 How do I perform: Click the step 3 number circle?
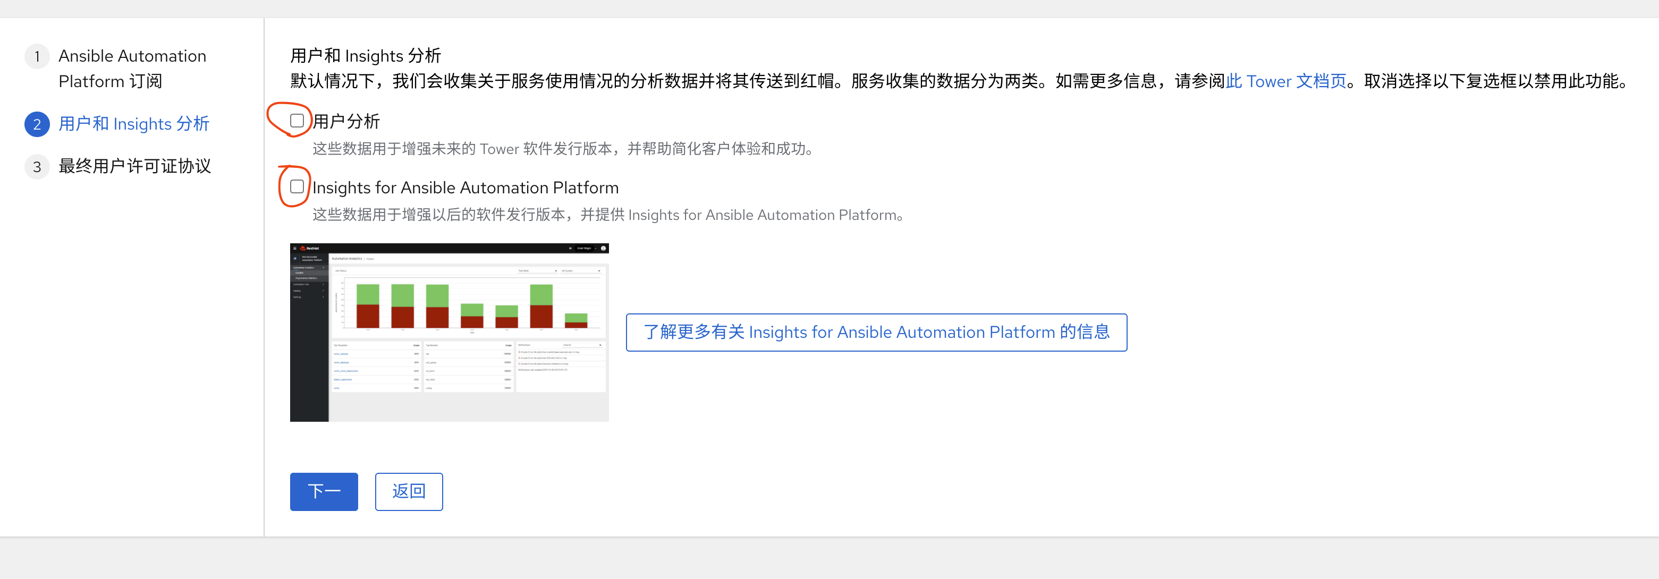37,167
